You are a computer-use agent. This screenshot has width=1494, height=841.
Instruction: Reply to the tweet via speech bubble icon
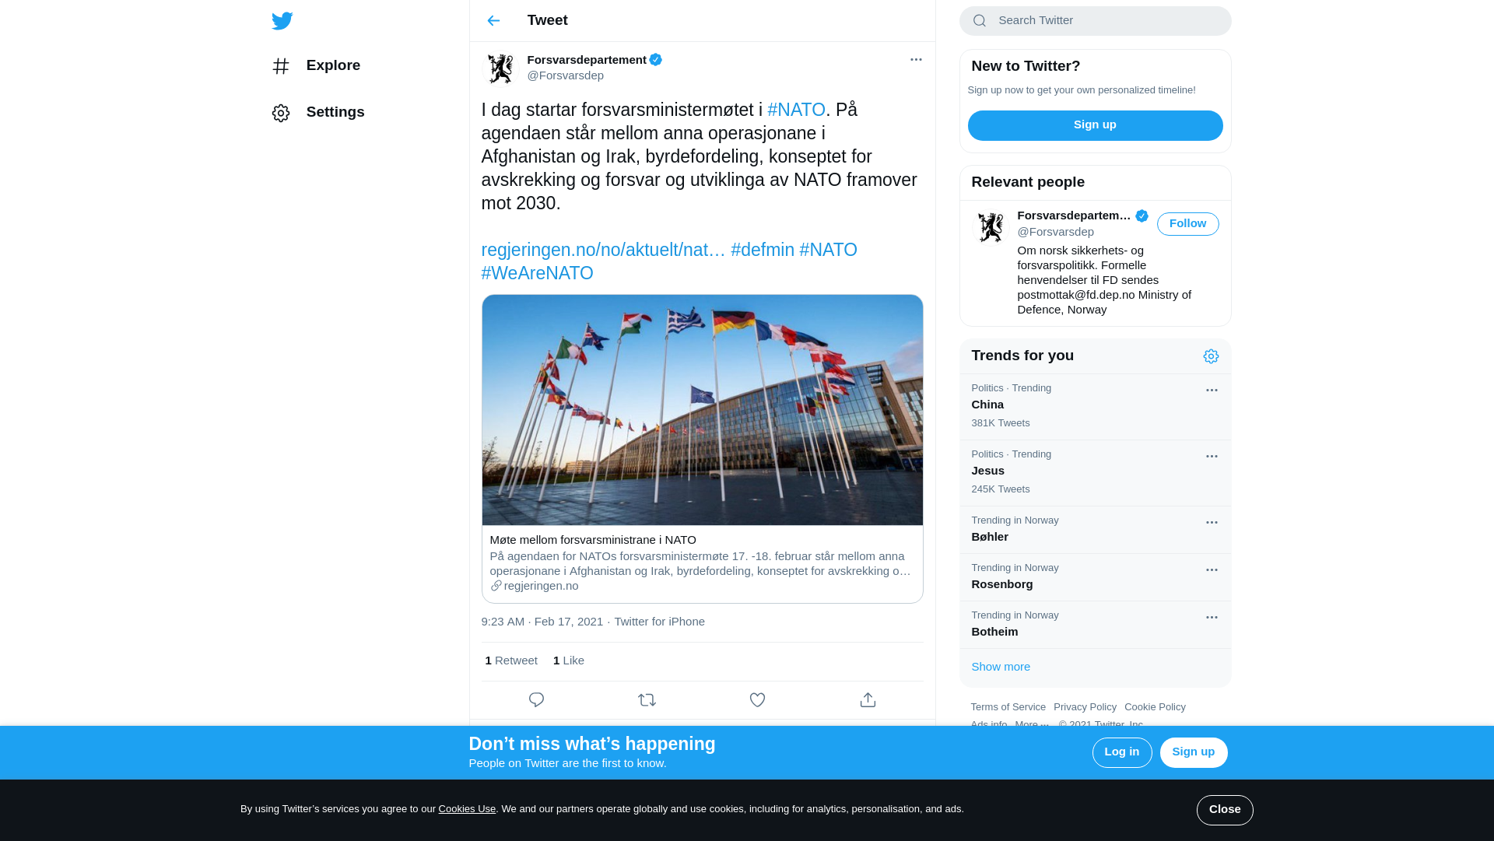pos(536,700)
